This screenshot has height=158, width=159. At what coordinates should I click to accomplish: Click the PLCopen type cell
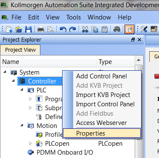[x=111, y=144]
